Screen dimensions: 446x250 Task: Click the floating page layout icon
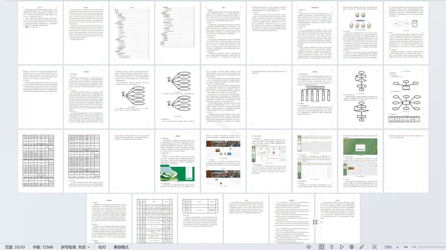click(x=315, y=222)
